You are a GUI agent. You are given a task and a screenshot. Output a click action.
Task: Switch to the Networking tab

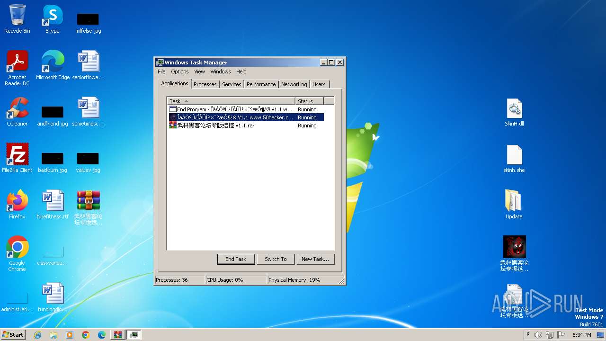294,84
